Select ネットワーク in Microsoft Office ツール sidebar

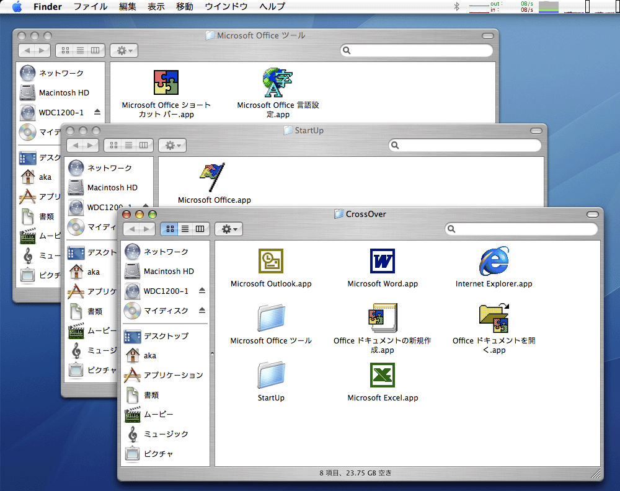click(x=61, y=73)
